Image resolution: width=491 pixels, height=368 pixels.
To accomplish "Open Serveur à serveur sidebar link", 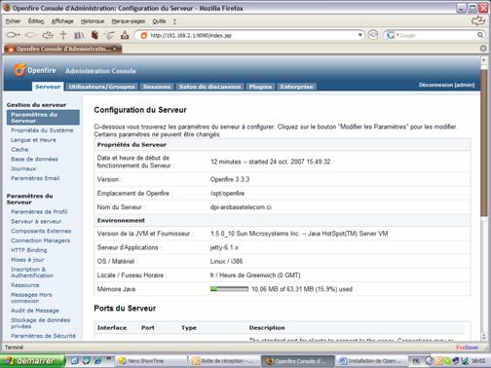I will point(36,222).
